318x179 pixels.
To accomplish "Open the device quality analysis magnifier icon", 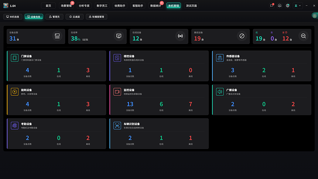I will click(303, 36).
